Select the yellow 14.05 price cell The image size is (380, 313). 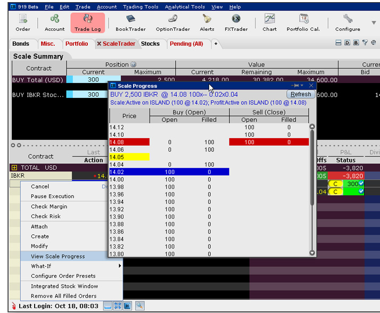[129, 157]
